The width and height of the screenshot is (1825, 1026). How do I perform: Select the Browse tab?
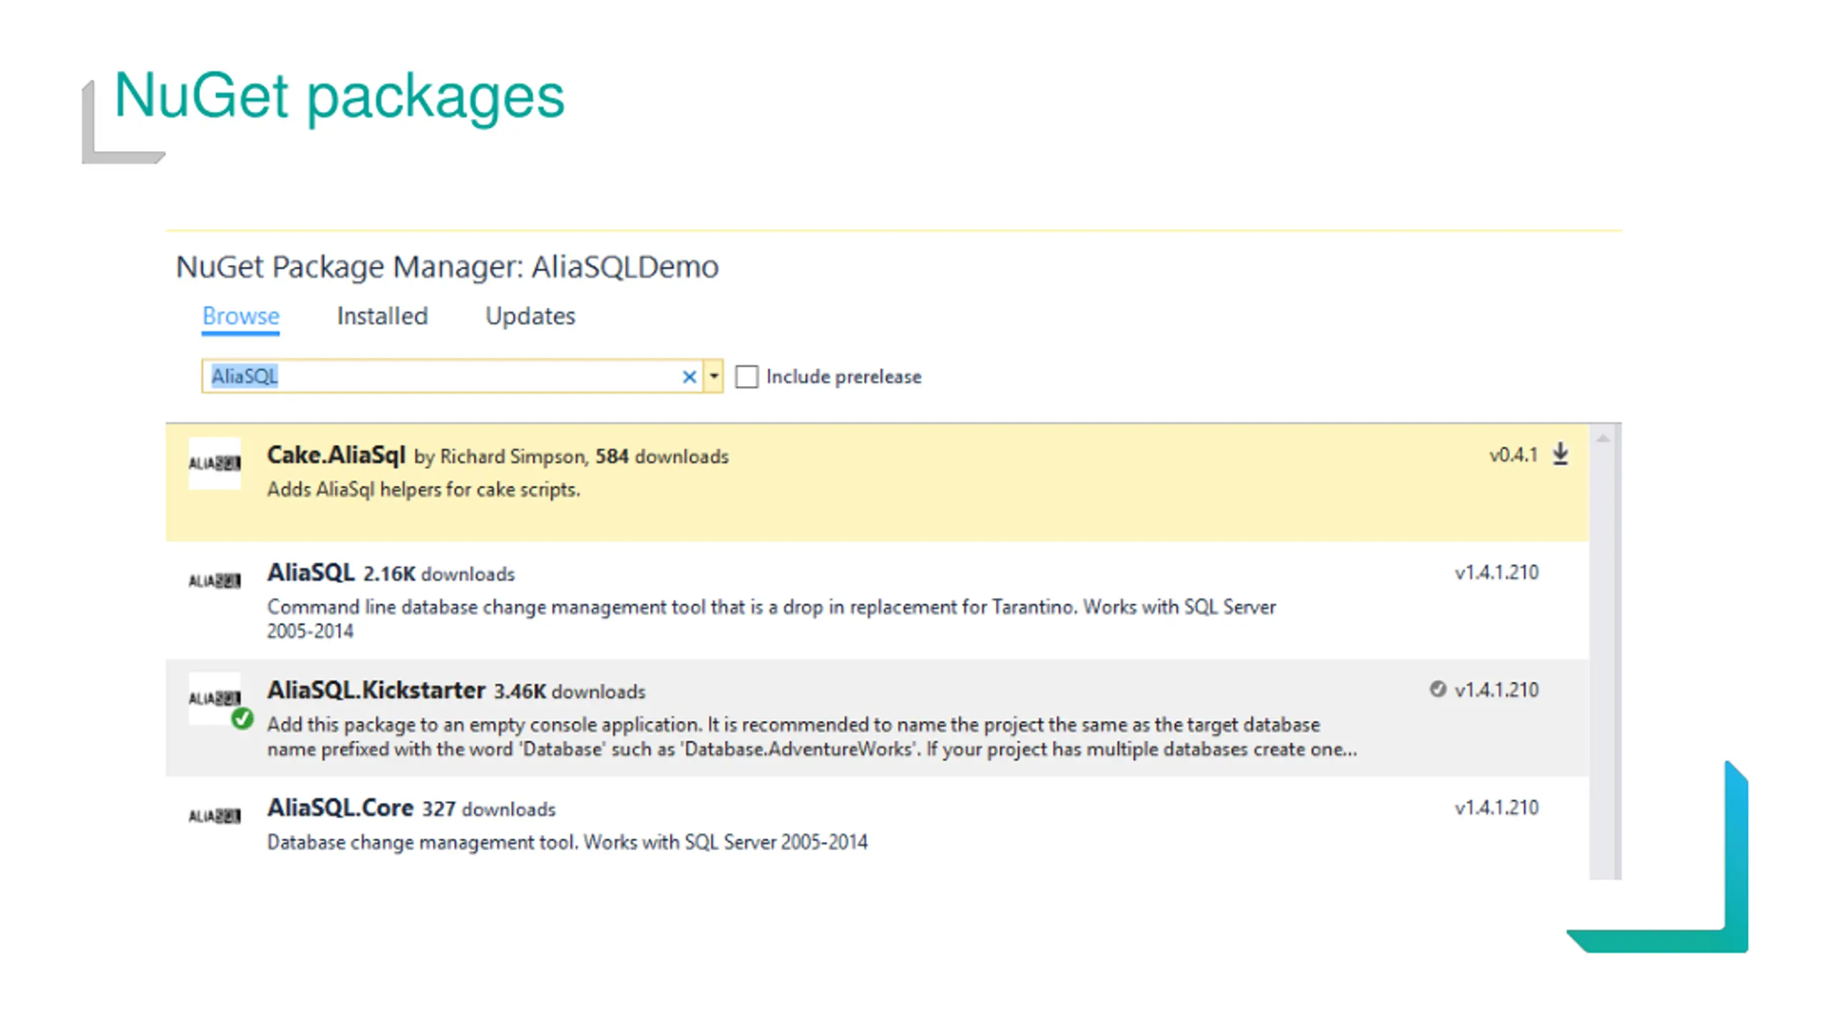[240, 316]
